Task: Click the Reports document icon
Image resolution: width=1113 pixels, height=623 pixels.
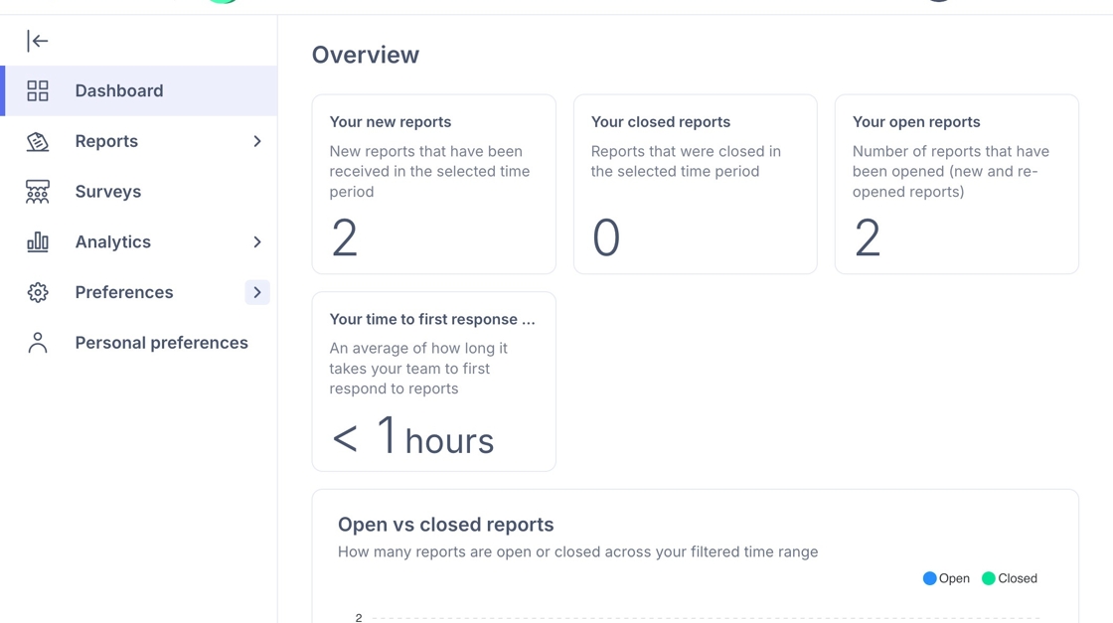Action: (38, 141)
